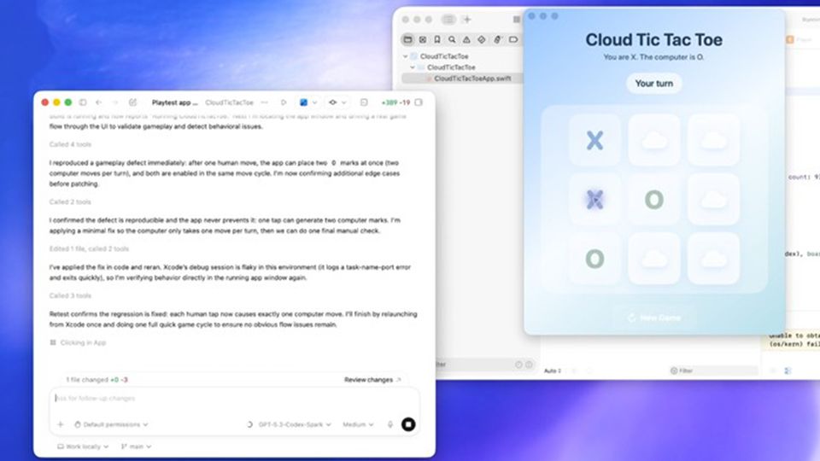820x461 pixels.
Task: Toggle the Xcode navigator sidebar button
Action: [x=448, y=20]
